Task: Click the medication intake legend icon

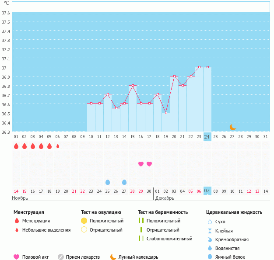Action: (x=61, y=257)
